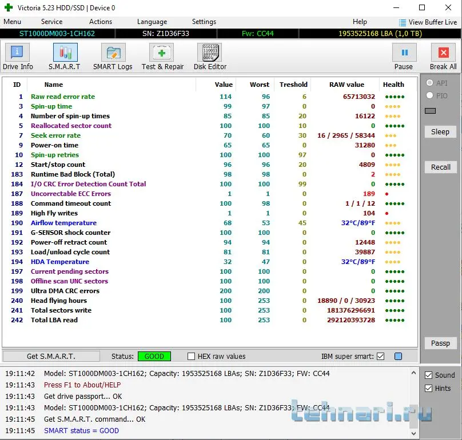Launch the Disk Editor
The image size is (462, 440).
click(x=210, y=57)
